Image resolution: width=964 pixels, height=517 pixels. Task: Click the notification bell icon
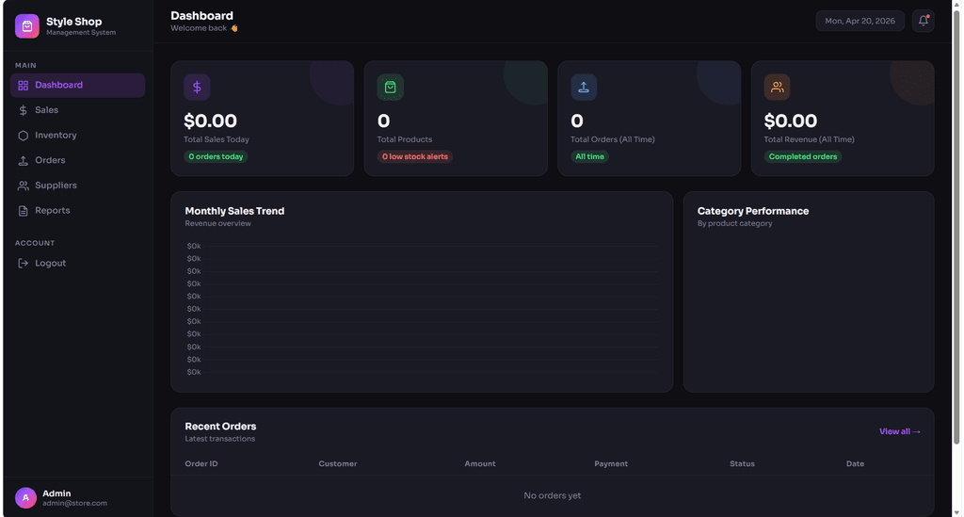coord(923,21)
